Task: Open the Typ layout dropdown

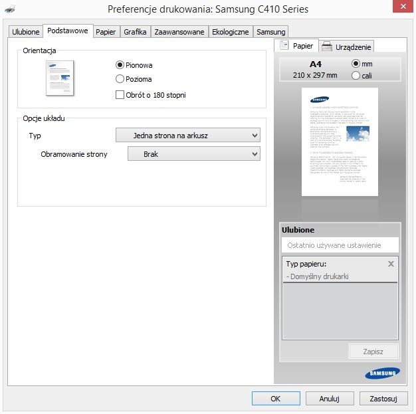Action: pyautogui.click(x=188, y=135)
